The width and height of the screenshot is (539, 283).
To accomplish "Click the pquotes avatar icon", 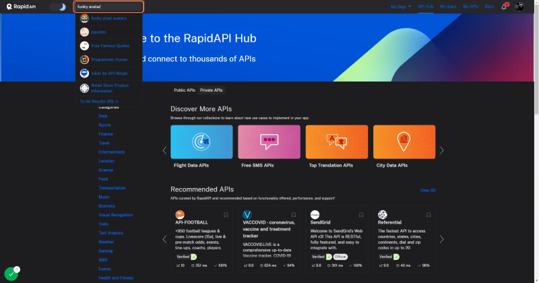I will 84,32.
